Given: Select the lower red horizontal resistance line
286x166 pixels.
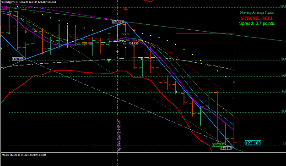Looking at the screenshot, I should [x=205, y=42].
